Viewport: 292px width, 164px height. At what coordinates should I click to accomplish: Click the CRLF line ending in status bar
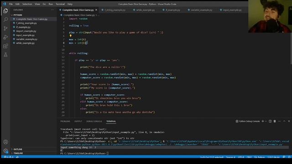[249, 157]
